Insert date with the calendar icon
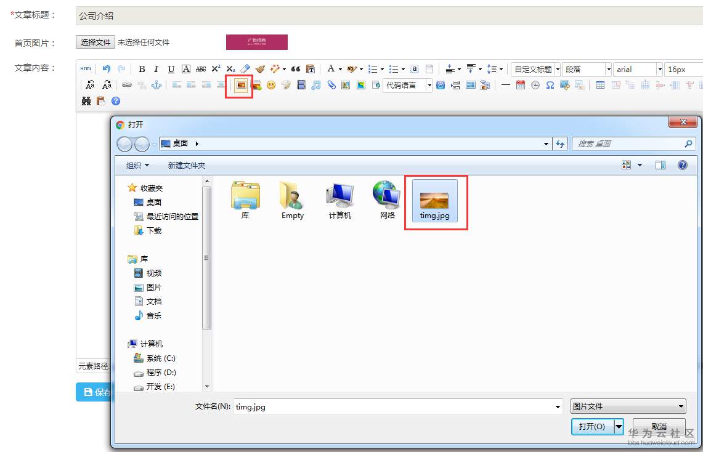Screen dimensions: 703x452 (521, 85)
